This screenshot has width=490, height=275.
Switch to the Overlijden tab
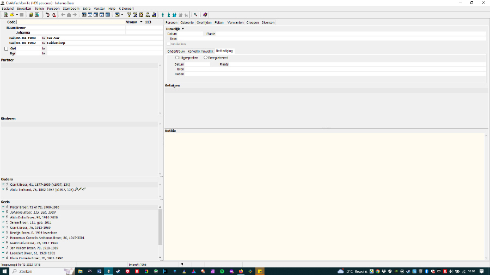(x=205, y=22)
